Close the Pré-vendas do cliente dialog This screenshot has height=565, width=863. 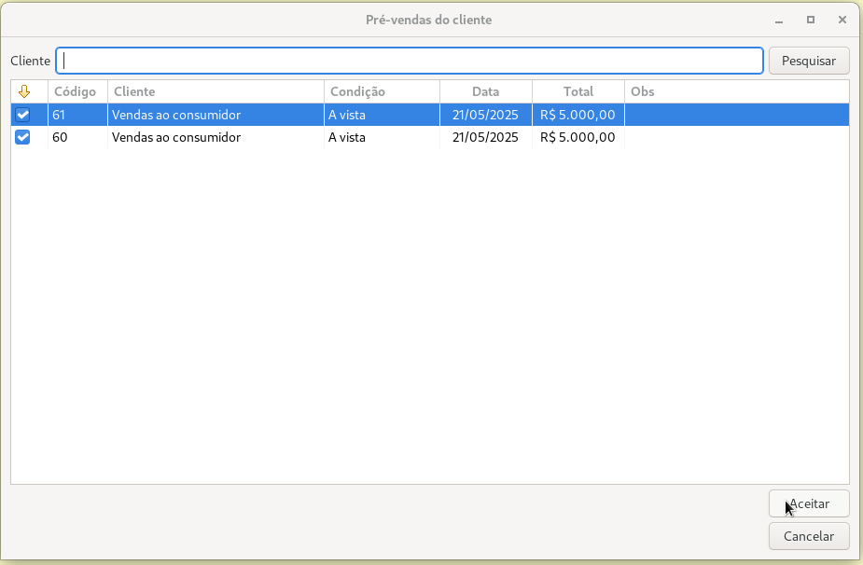(x=842, y=20)
